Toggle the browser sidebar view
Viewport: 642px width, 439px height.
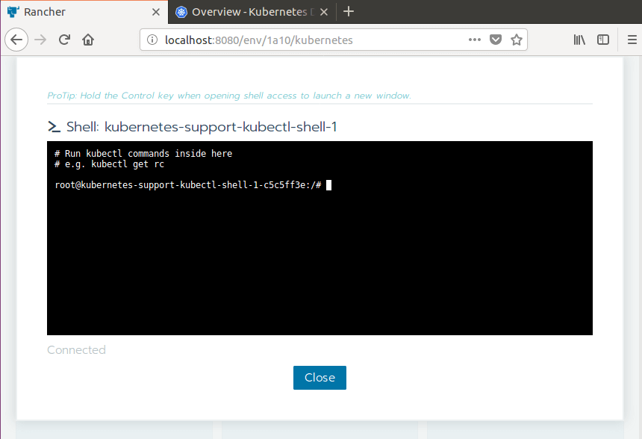pyautogui.click(x=603, y=40)
